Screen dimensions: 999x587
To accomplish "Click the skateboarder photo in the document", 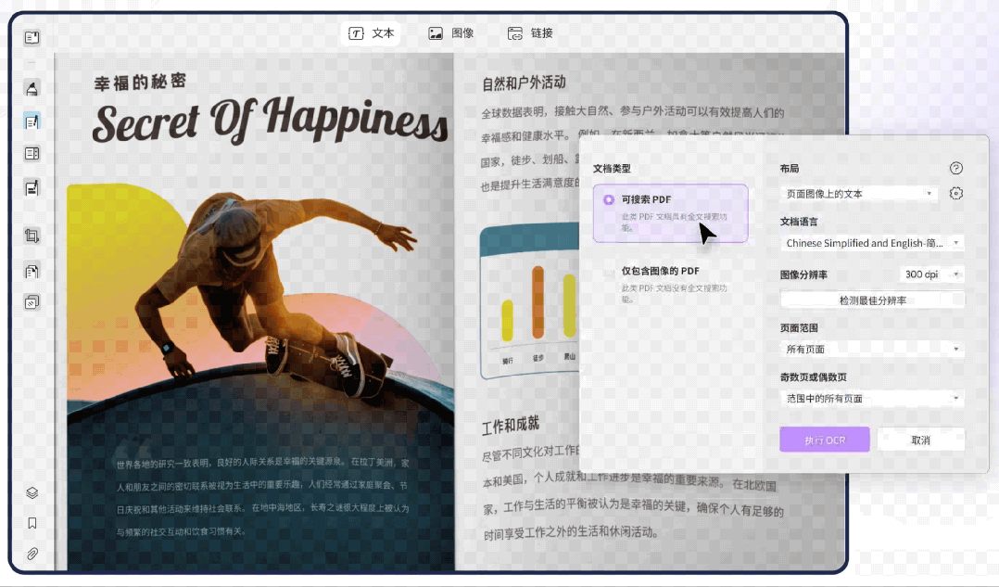I will click(x=260, y=376).
